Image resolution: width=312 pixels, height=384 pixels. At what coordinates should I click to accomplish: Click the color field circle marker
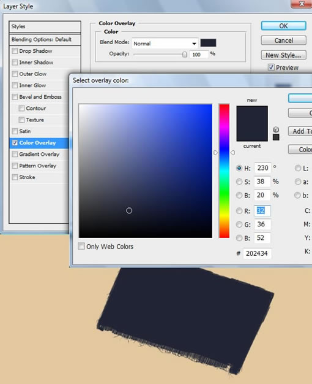129,210
